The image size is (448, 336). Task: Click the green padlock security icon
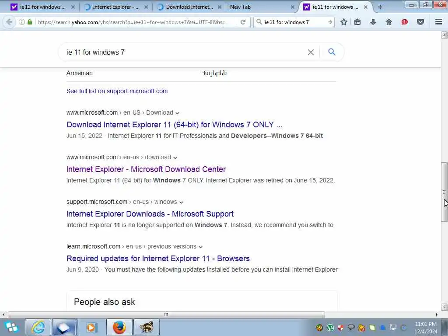tap(30, 22)
